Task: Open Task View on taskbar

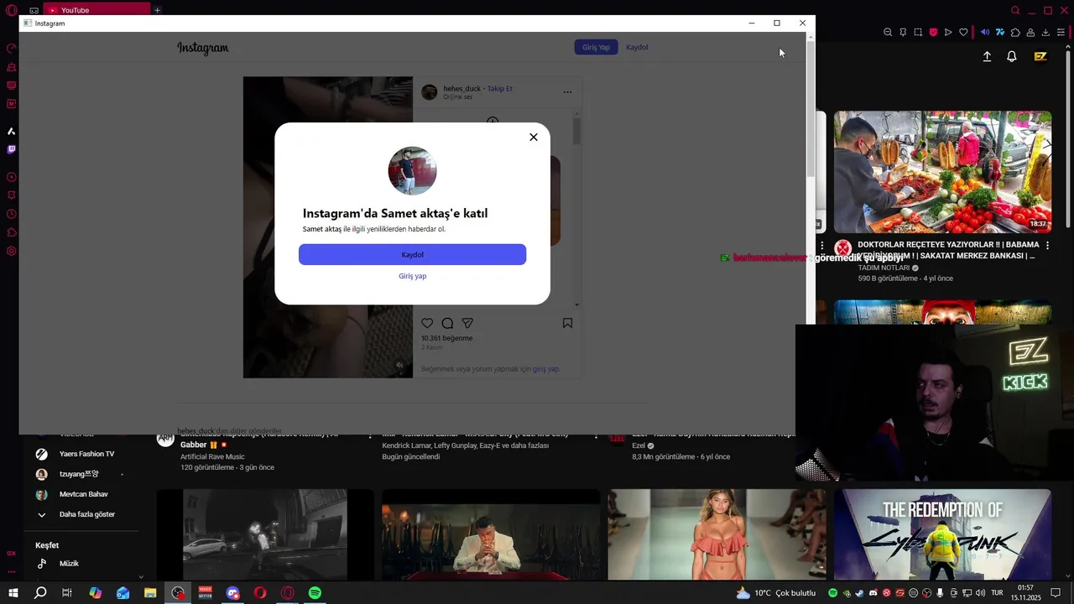Action: (66, 593)
